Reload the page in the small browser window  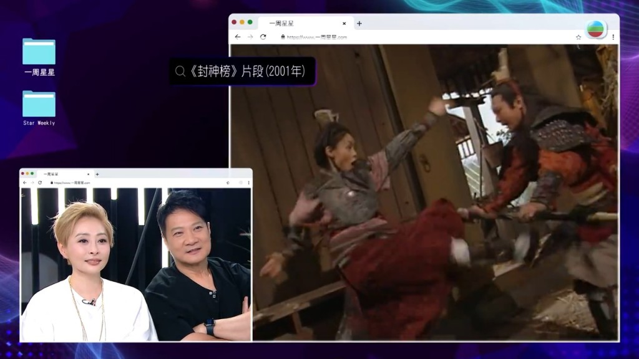point(40,183)
